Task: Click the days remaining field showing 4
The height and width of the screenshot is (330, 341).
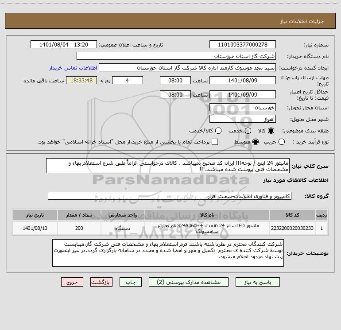Action: click(x=128, y=80)
